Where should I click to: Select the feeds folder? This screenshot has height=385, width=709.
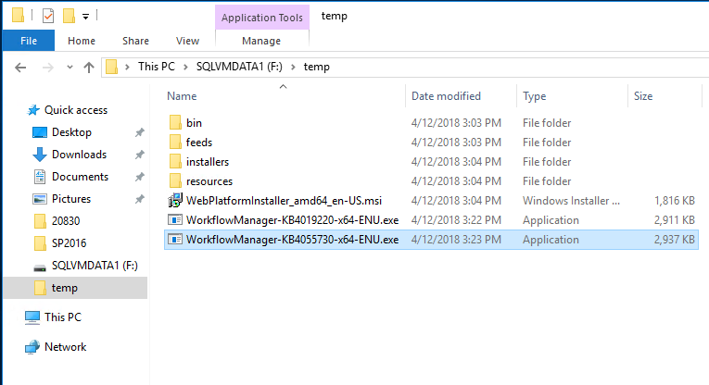coord(199,143)
